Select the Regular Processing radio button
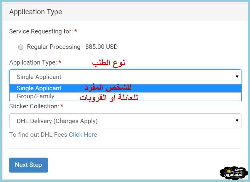The height and width of the screenshot is (182, 250). click(20, 47)
